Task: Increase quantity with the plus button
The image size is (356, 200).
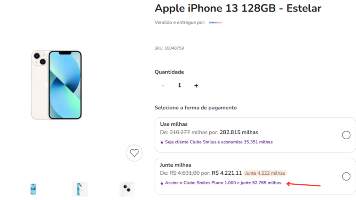Action: coord(196,85)
